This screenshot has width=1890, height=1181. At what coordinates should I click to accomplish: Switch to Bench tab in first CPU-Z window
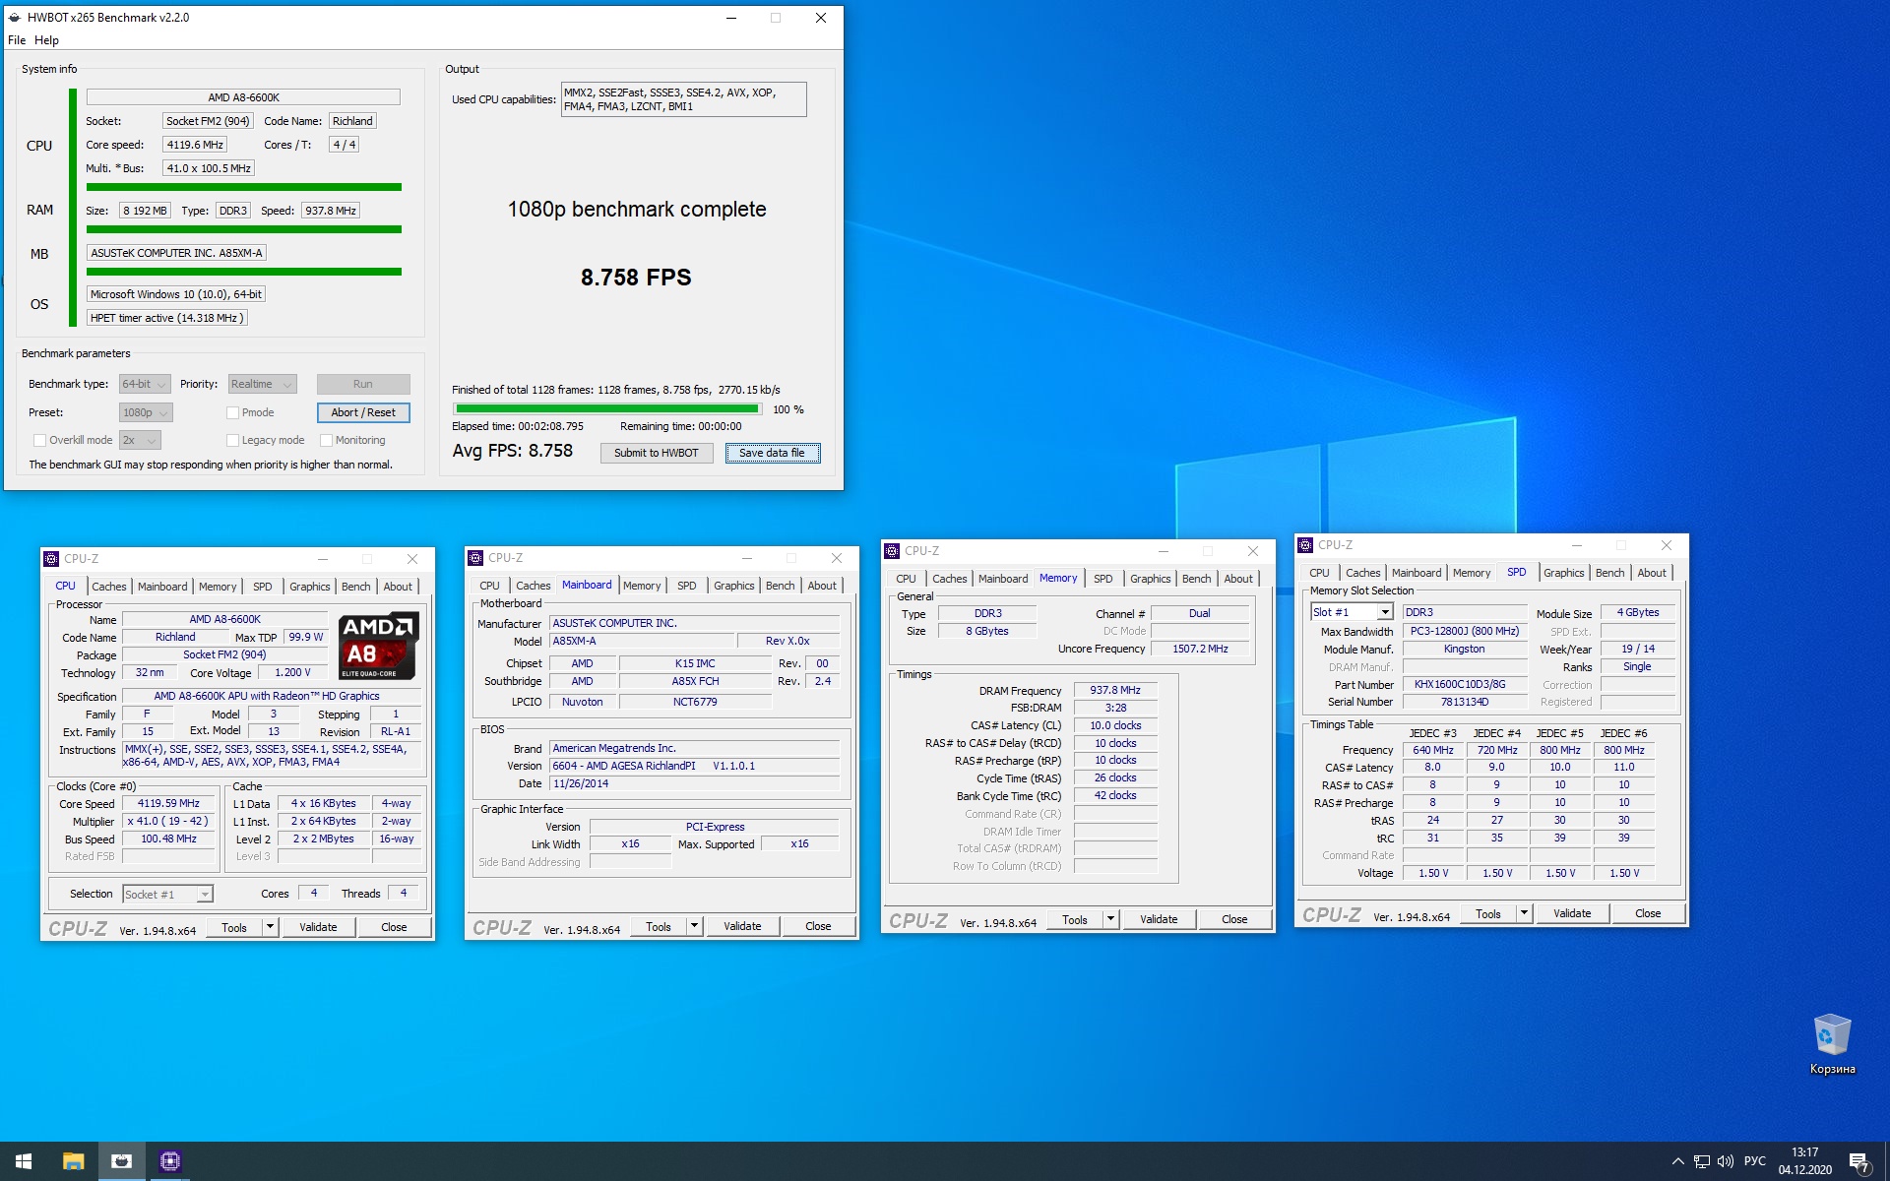(x=355, y=586)
